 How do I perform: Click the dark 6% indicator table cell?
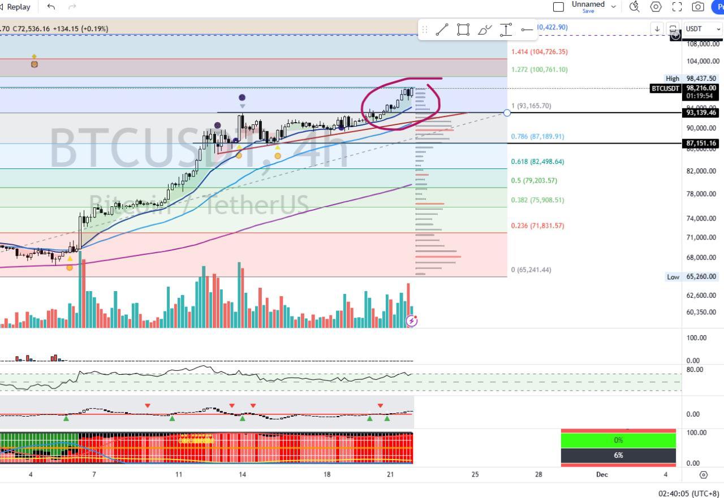point(618,455)
